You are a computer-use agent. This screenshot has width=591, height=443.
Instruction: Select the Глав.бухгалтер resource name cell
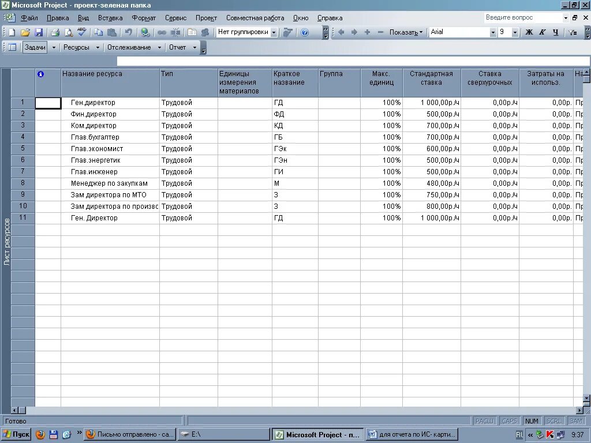tap(110, 137)
